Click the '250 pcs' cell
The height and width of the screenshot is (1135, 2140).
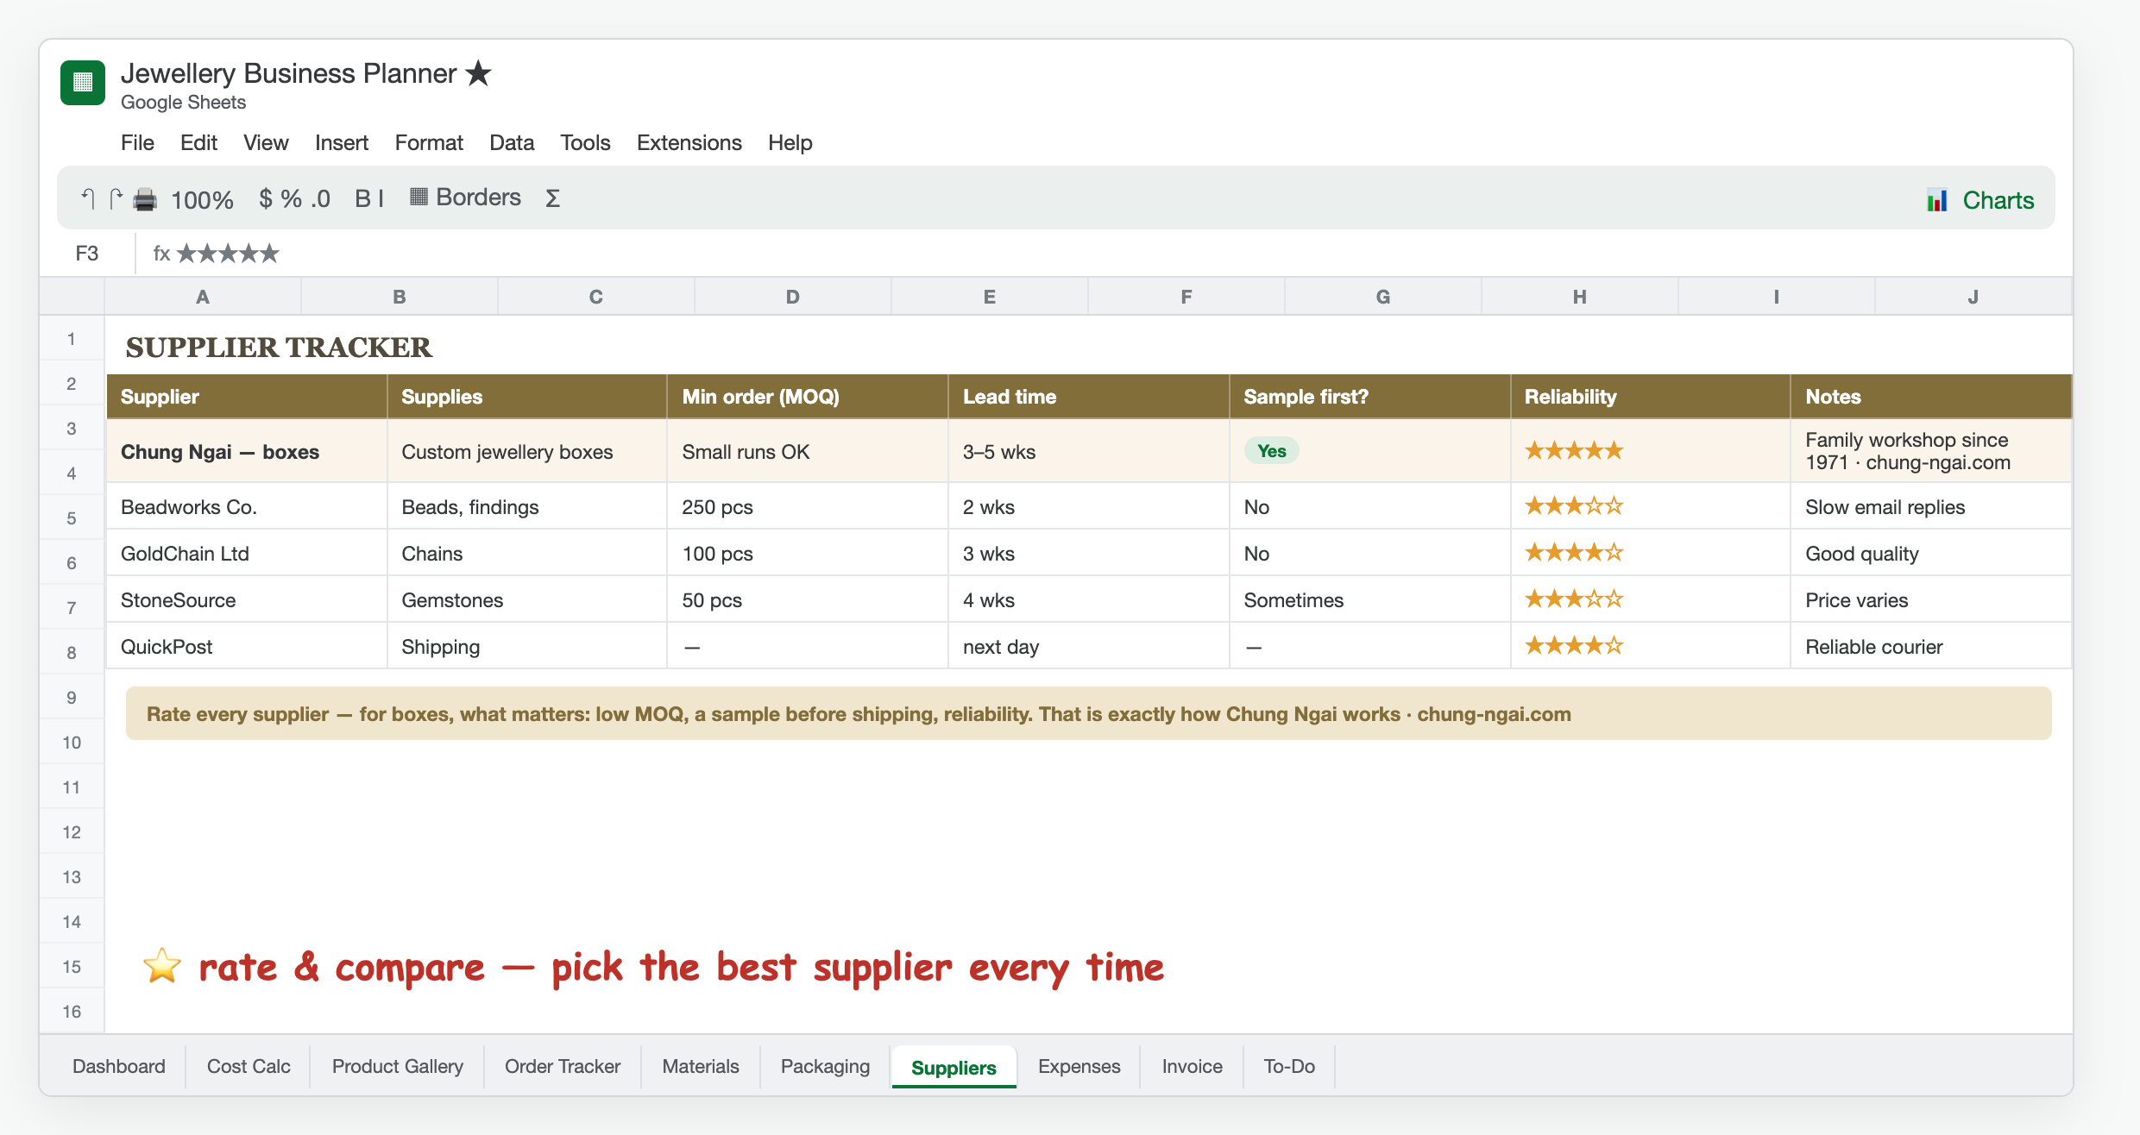point(808,507)
